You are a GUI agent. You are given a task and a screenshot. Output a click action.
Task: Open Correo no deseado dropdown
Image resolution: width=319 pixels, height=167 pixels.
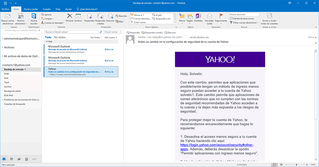click(53, 23)
